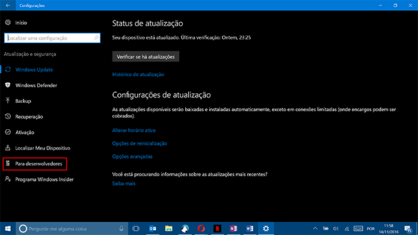The height and width of the screenshot is (235, 418).
Task: Open the Ativação section
Action: click(x=25, y=132)
